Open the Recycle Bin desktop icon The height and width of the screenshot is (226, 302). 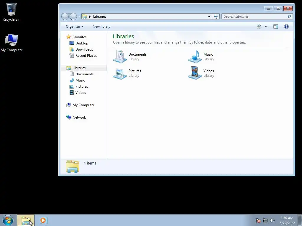(x=12, y=12)
